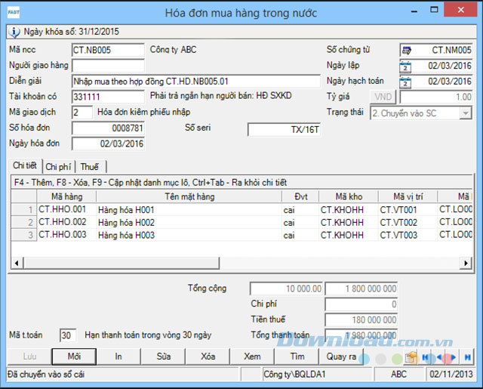This screenshot has height=389, width=483.
Task: Click the Quay ra button
Action: [341, 357]
